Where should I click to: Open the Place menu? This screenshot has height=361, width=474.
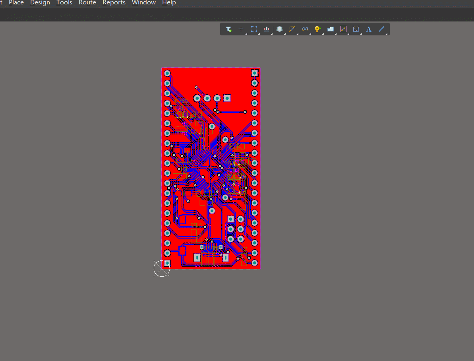(x=16, y=3)
